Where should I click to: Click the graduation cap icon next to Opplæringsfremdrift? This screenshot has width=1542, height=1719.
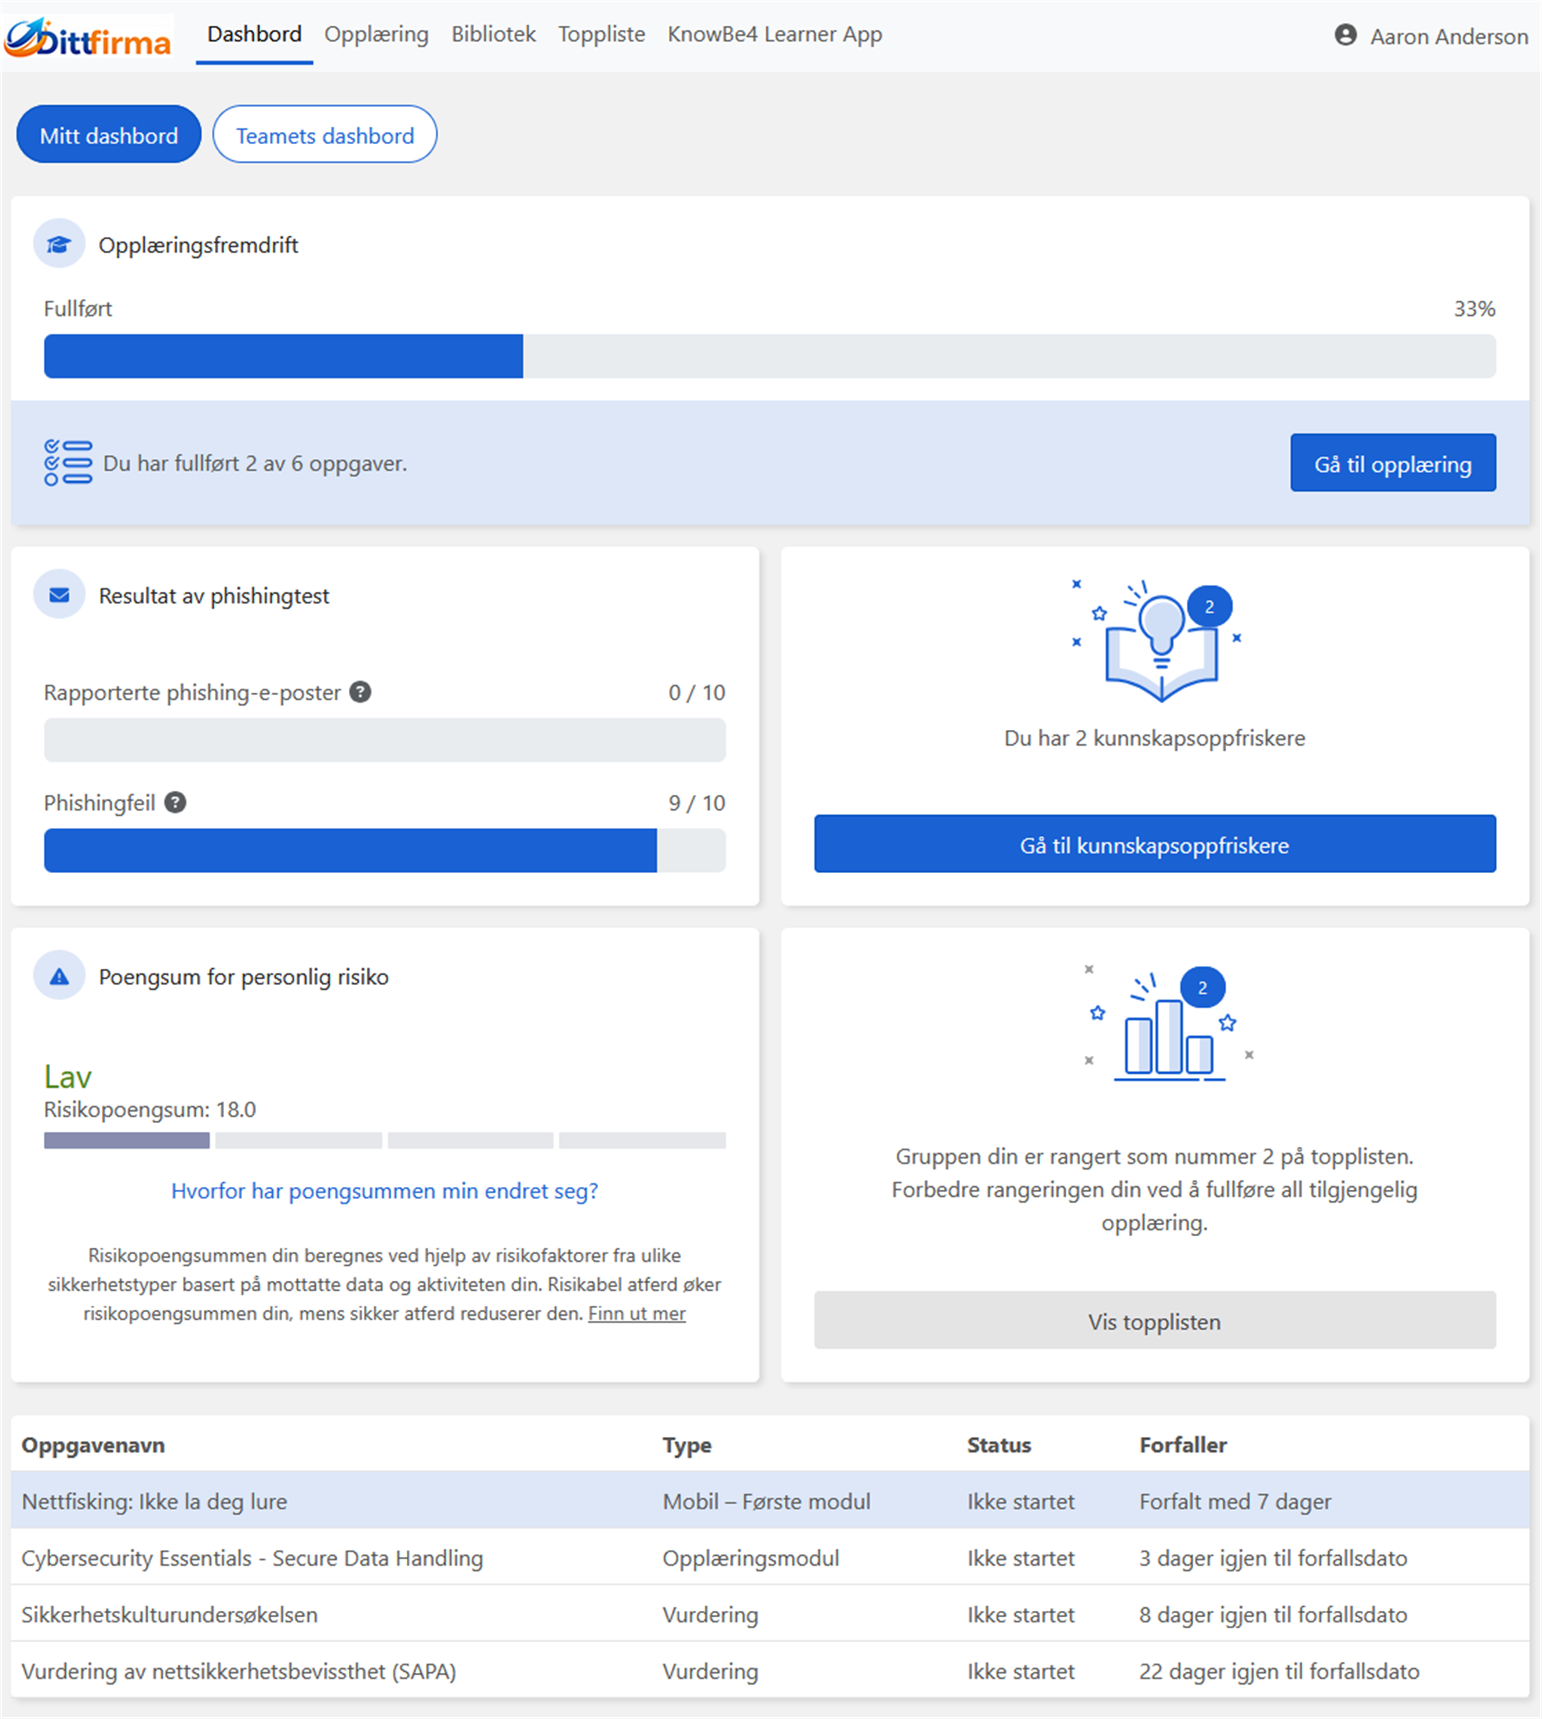tap(59, 244)
